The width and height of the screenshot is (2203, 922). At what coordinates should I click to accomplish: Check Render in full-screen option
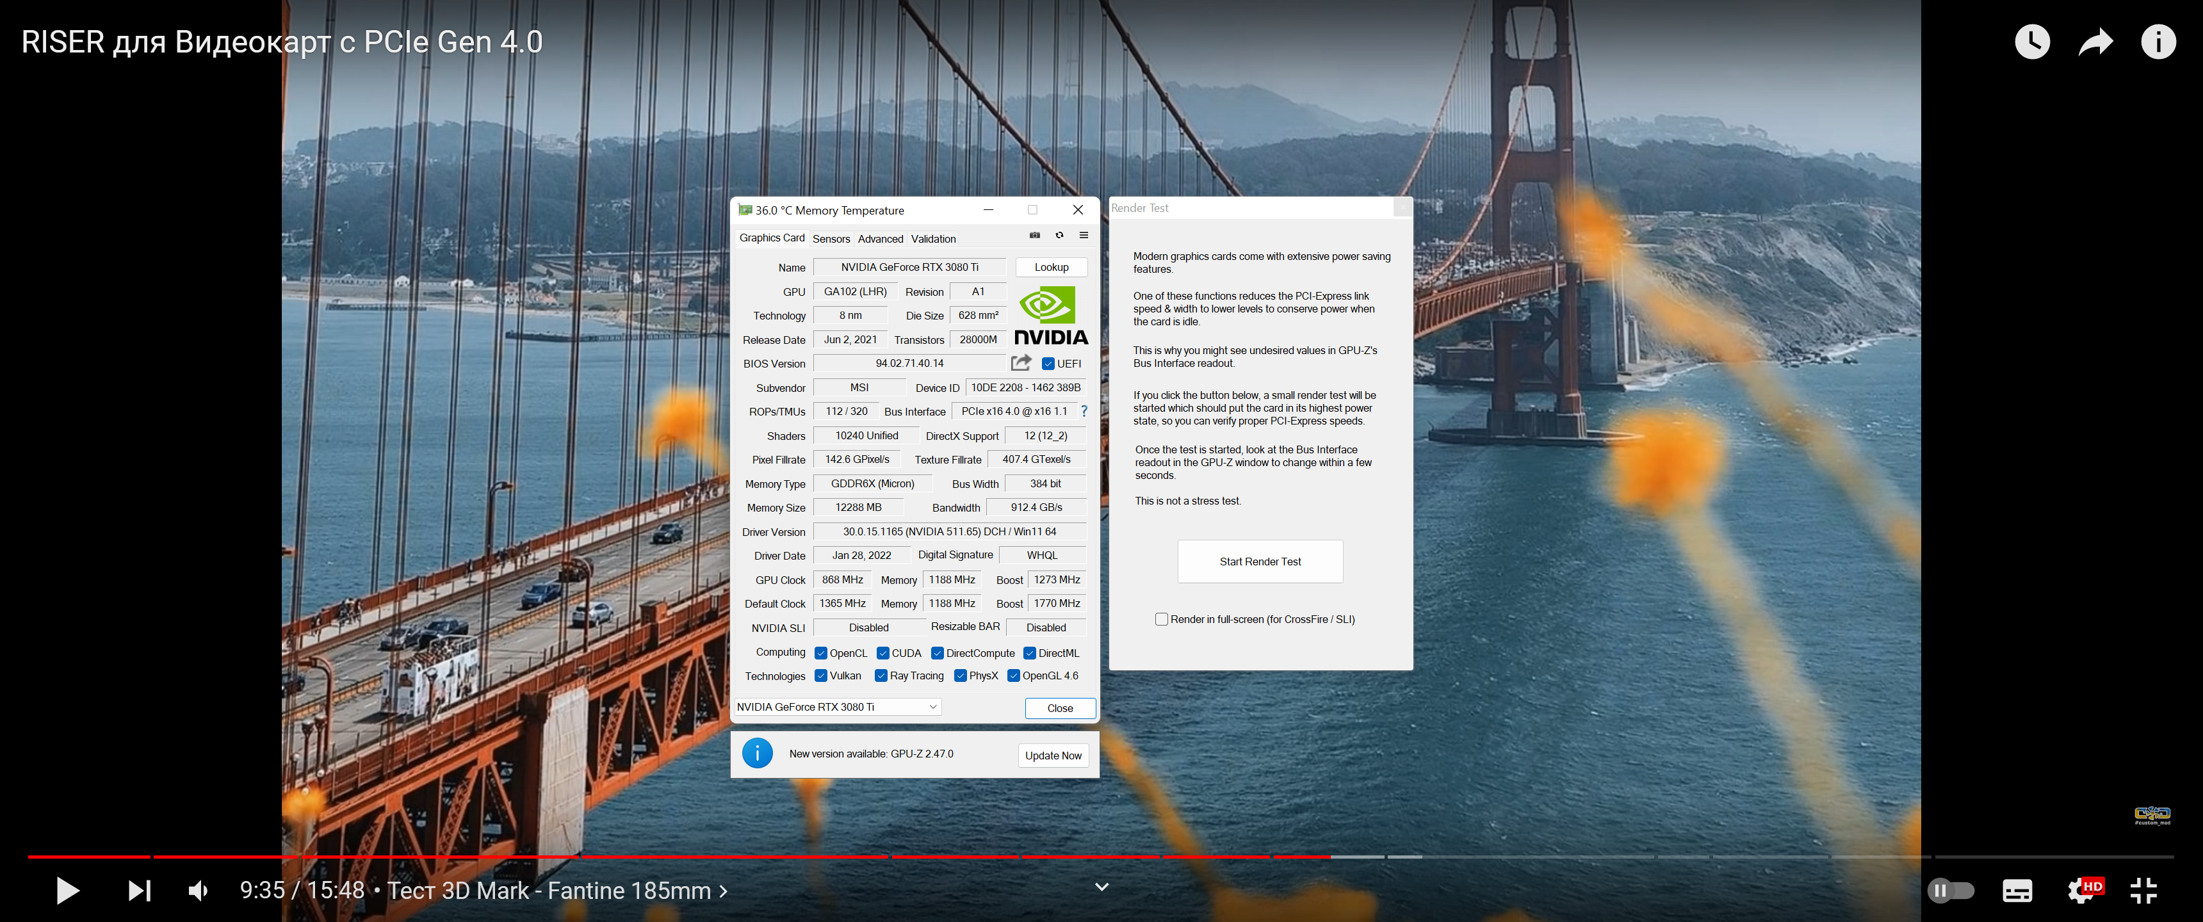1161,619
